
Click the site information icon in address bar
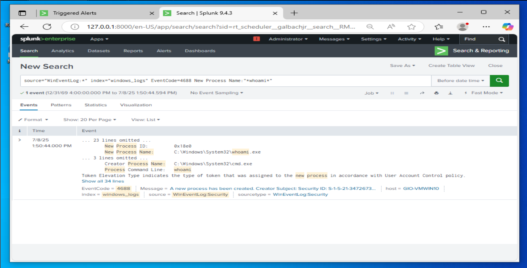[x=75, y=27]
